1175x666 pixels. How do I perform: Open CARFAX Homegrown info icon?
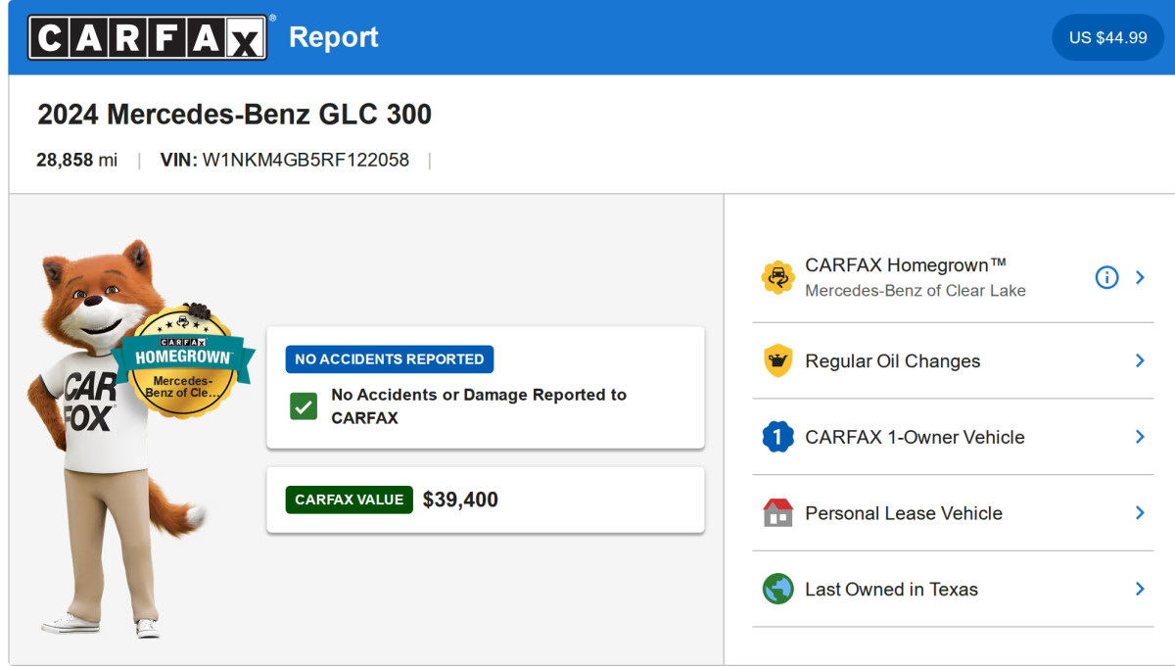pos(1106,277)
